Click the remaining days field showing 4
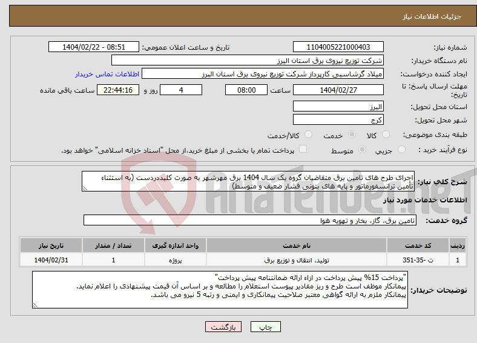The width and height of the screenshot is (477, 343). pyautogui.click(x=181, y=90)
